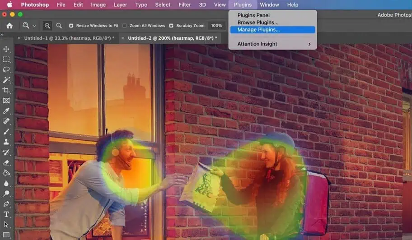Click the Plugins menu bar item

pyautogui.click(x=243, y=5)
